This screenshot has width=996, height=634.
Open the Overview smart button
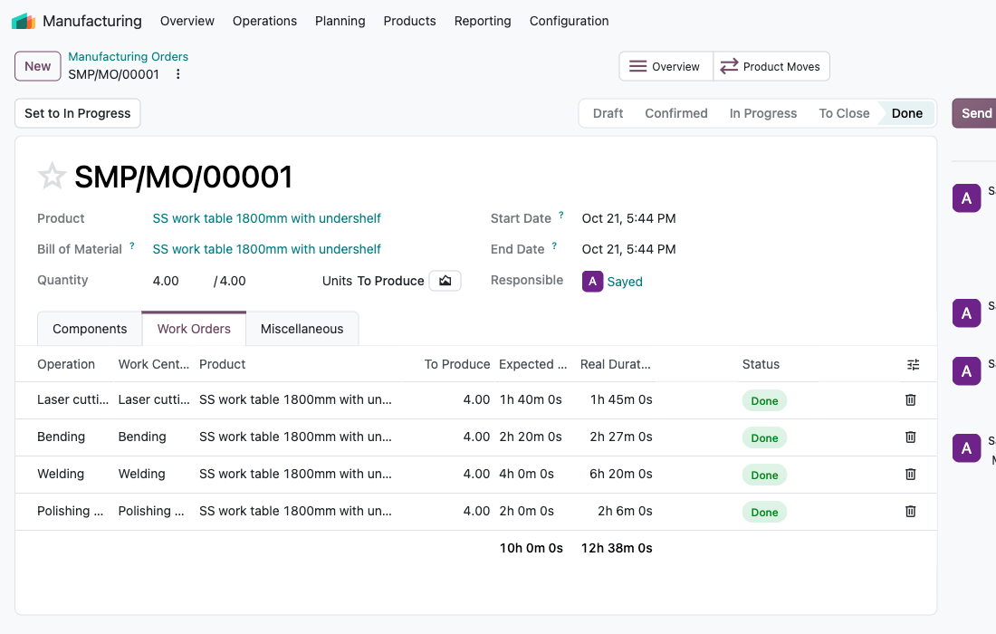pos(666,67)
